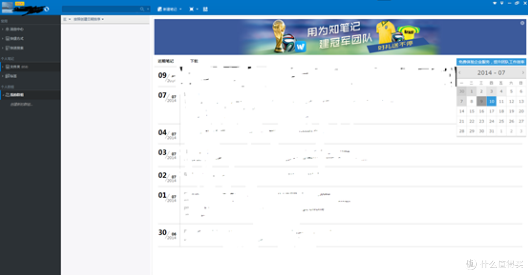The height and width of the screenshot is (275, 528).
Task: Expand the shortcuts tree arrow
Action: pyautogui.click(x=3, y=39)
